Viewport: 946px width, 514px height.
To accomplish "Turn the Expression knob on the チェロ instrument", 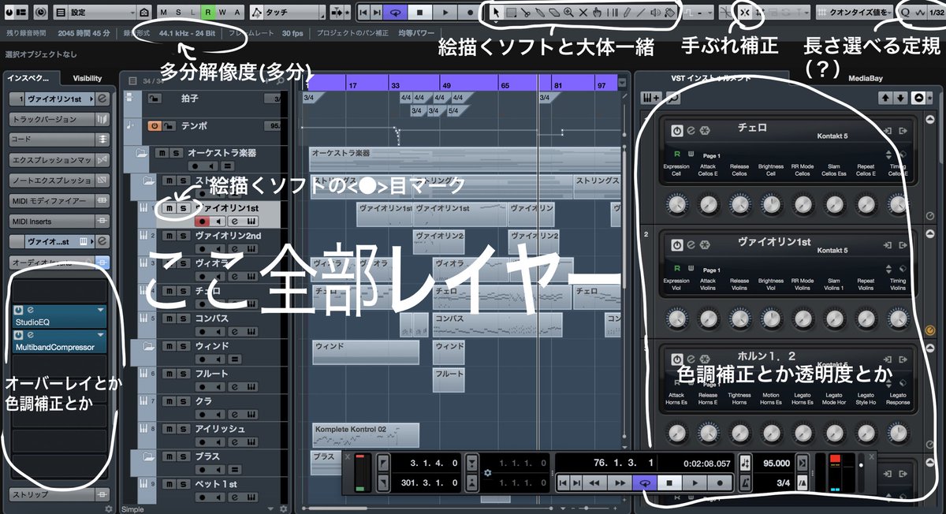I will [x=676, y=203].
